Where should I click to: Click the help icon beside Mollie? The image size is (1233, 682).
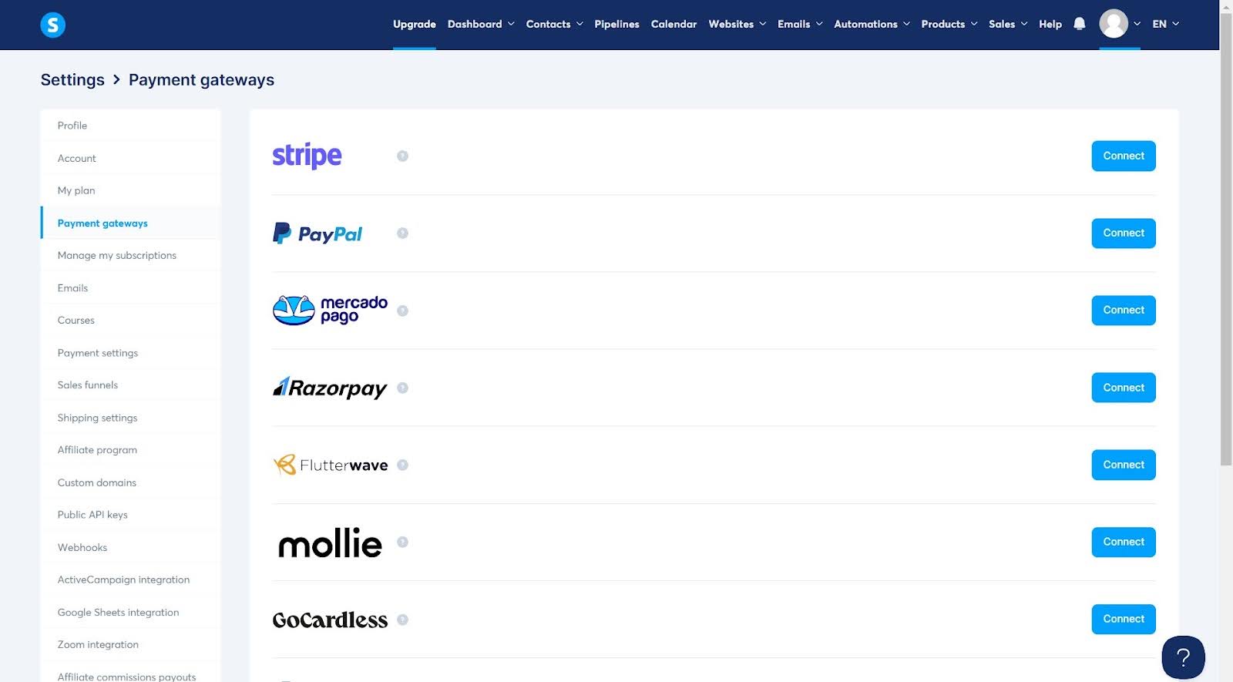(402, 542)
